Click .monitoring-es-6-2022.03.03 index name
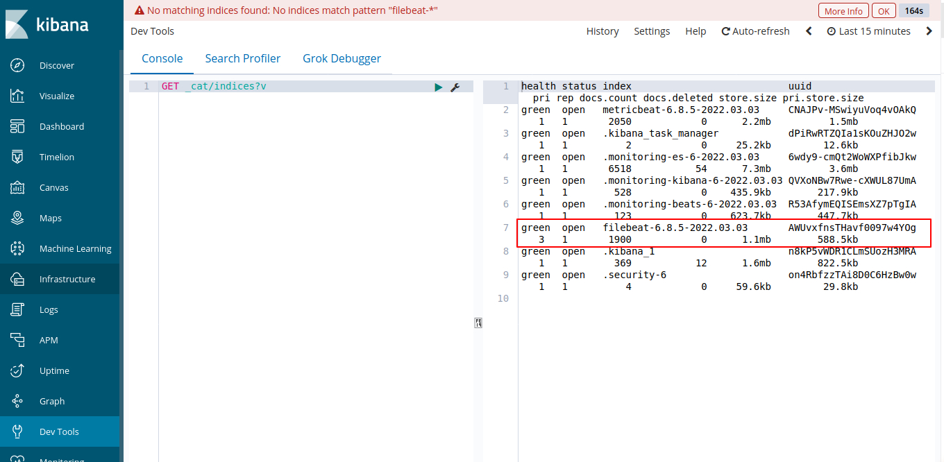Image resolution: width=944 pixels, height=462 pixels. tap(681, 157)
